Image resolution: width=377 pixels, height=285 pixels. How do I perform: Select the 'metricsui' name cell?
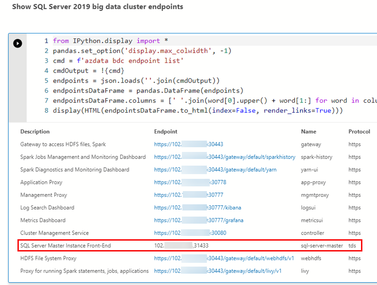click(x=312, y=220)
